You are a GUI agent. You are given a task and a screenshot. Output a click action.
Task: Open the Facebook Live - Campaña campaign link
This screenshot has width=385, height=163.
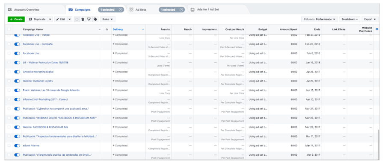[x=38, y=44]
